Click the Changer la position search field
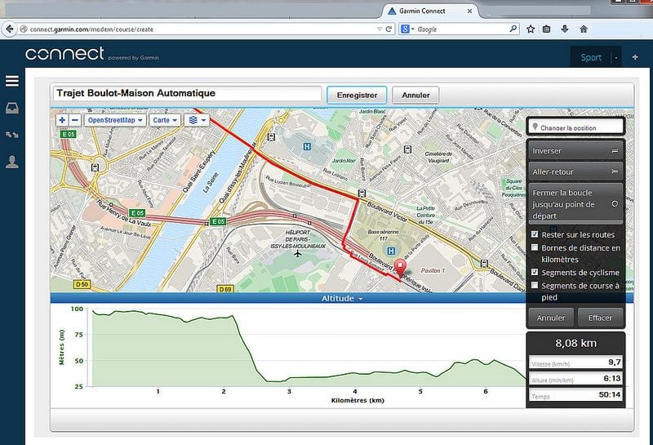Viewport: 653px width, 445px height. point(576,127)
